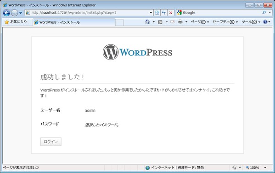The height and width of the screenshot is (173, 275).
Task: Expand the Home button dropdown arrow
Action: click(154, 22)
